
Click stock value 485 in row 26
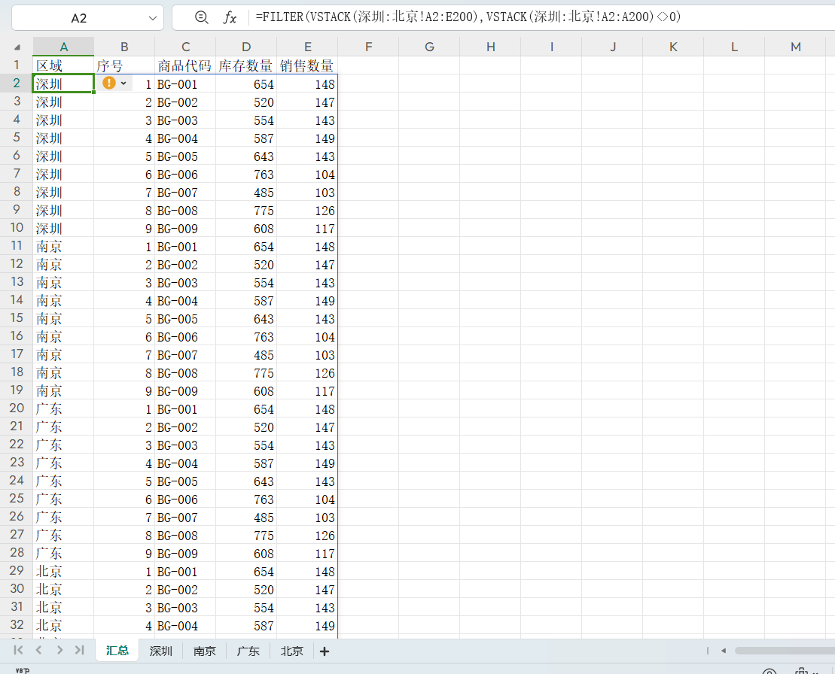[x=246, y=518]
